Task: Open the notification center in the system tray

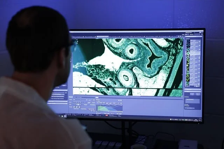Action: [x=200, y=120]
